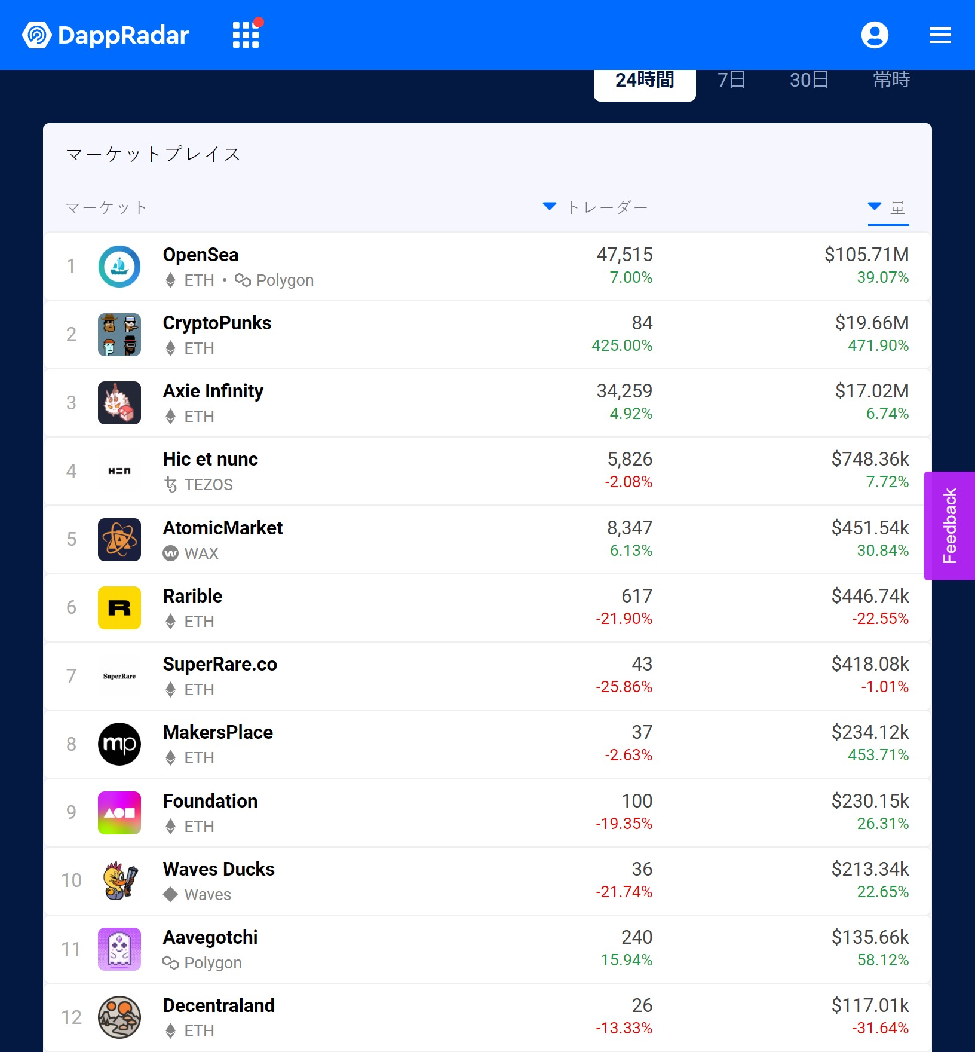The height and width of the screenshot is (1052, 975).
Task: Open the apps grid menu icon
Action: click(246, 35)
